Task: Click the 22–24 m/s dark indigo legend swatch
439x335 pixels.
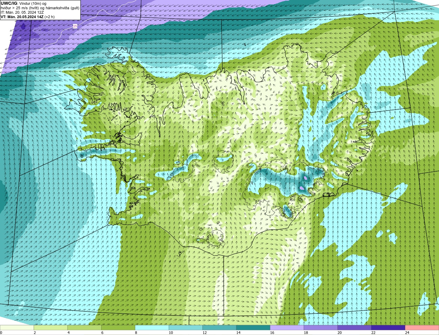Action: [388, 327]
